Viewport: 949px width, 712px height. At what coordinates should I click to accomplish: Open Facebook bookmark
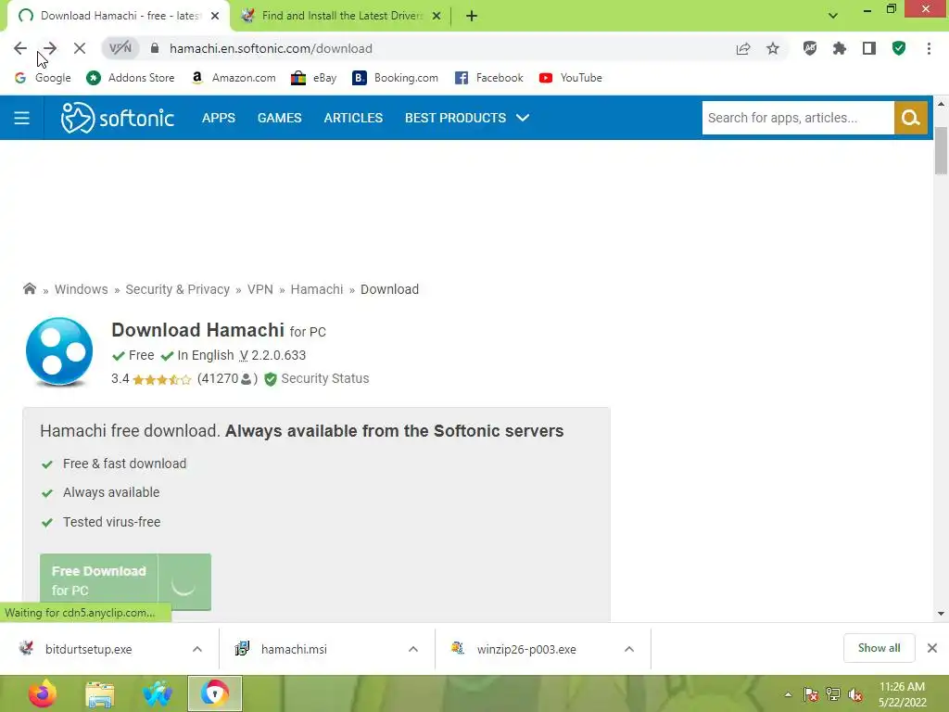(x=488, y=78)
